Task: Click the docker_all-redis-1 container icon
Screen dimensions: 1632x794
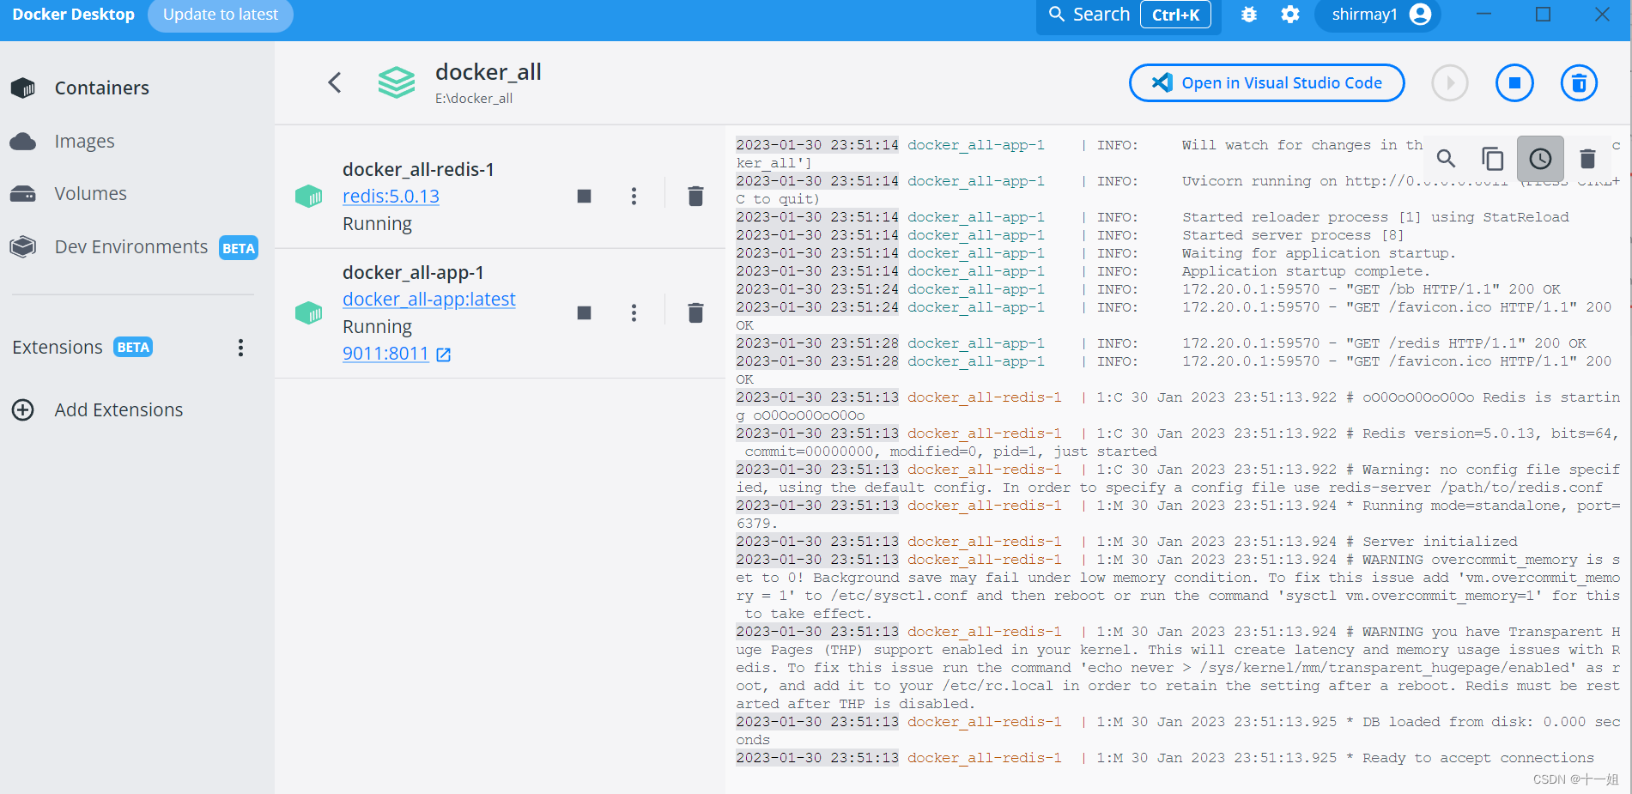Action: coord(308,197)
